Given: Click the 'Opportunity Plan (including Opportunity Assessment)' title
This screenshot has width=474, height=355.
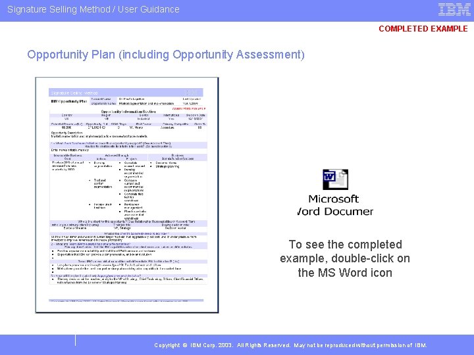Looking at the screenshot, I should click(x=166, y=55).
